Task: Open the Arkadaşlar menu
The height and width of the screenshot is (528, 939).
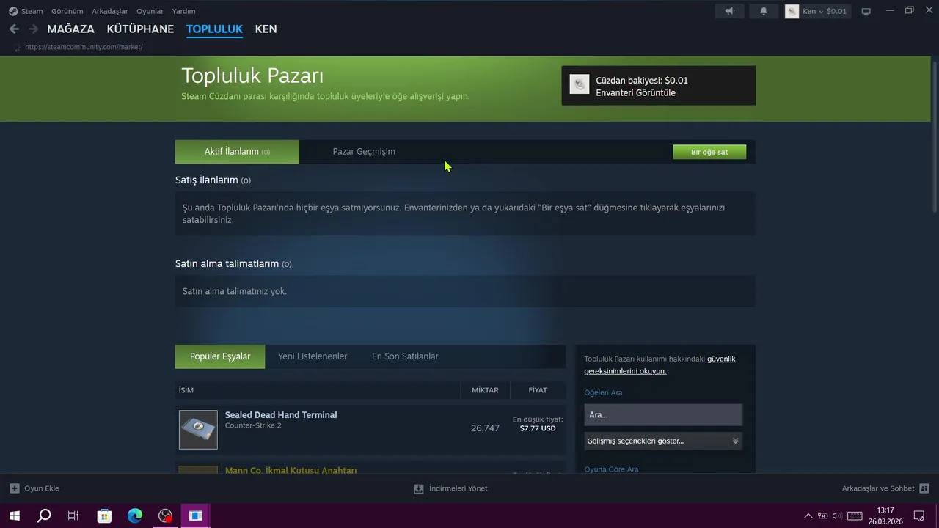Action: pos(109,11)
